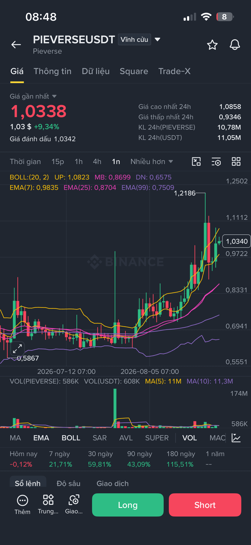The height and width of the screenshot is (545, 251).
Task: Tap the 180 ngày 115,51% performance
Action: [x=181, y=459]
